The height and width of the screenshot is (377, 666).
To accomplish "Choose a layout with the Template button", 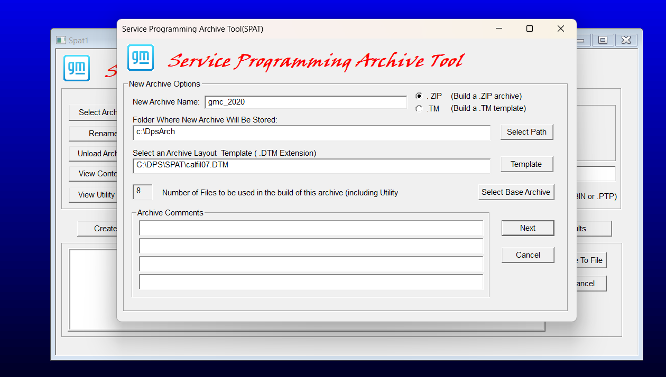I will pyautogui.click(x=527, y=164).
